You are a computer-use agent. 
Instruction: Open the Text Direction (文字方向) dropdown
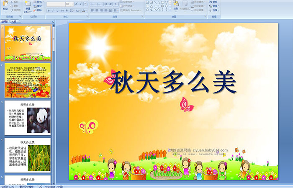(x=127, y=2)
